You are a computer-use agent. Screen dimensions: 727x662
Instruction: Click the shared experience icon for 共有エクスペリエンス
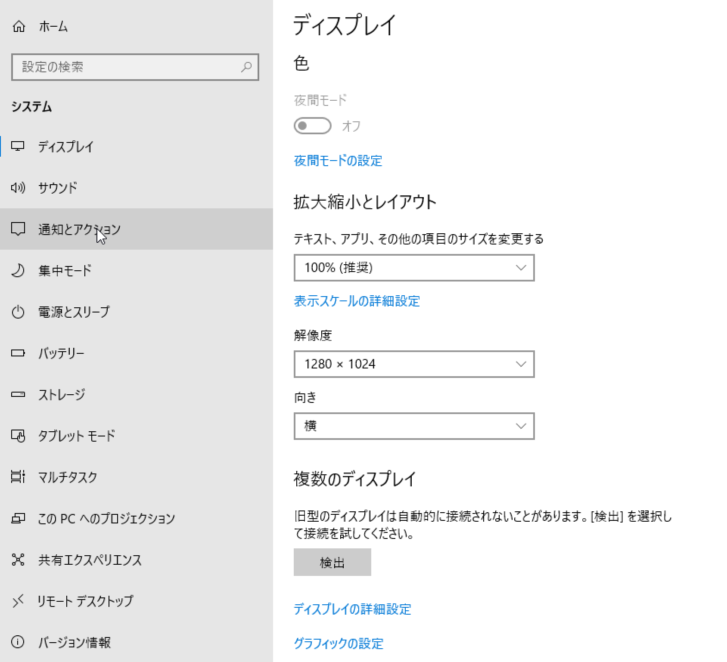18,560
